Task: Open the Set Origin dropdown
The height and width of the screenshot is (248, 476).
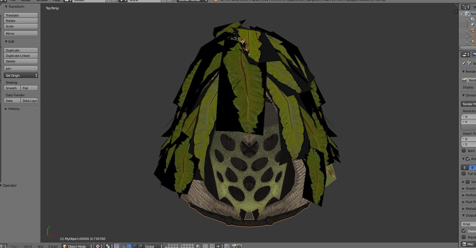Action: (x=21, y=75)
